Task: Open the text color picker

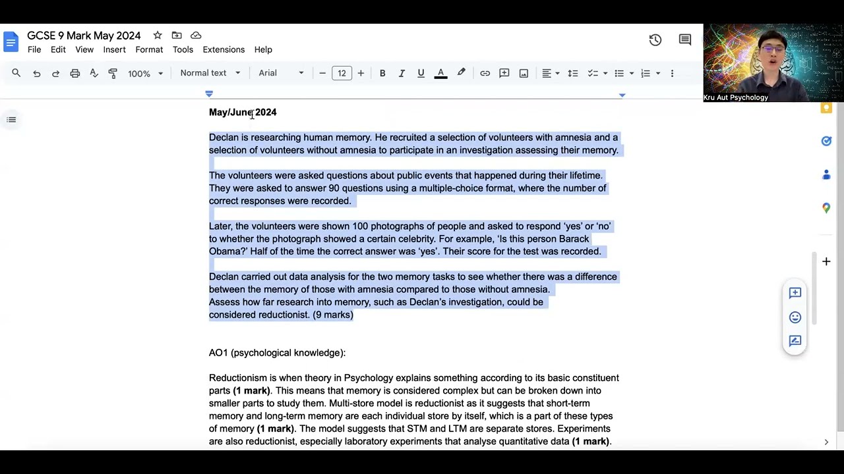Action: pyautogui.click(x=441, y=73)
